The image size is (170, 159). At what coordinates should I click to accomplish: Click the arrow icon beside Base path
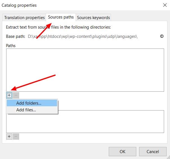tap(162, 36)
